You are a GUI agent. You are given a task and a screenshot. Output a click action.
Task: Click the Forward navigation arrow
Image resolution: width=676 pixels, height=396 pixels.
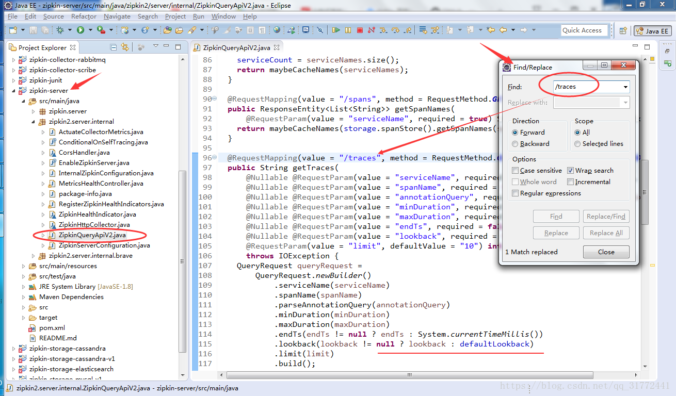[x=524, y=30]
